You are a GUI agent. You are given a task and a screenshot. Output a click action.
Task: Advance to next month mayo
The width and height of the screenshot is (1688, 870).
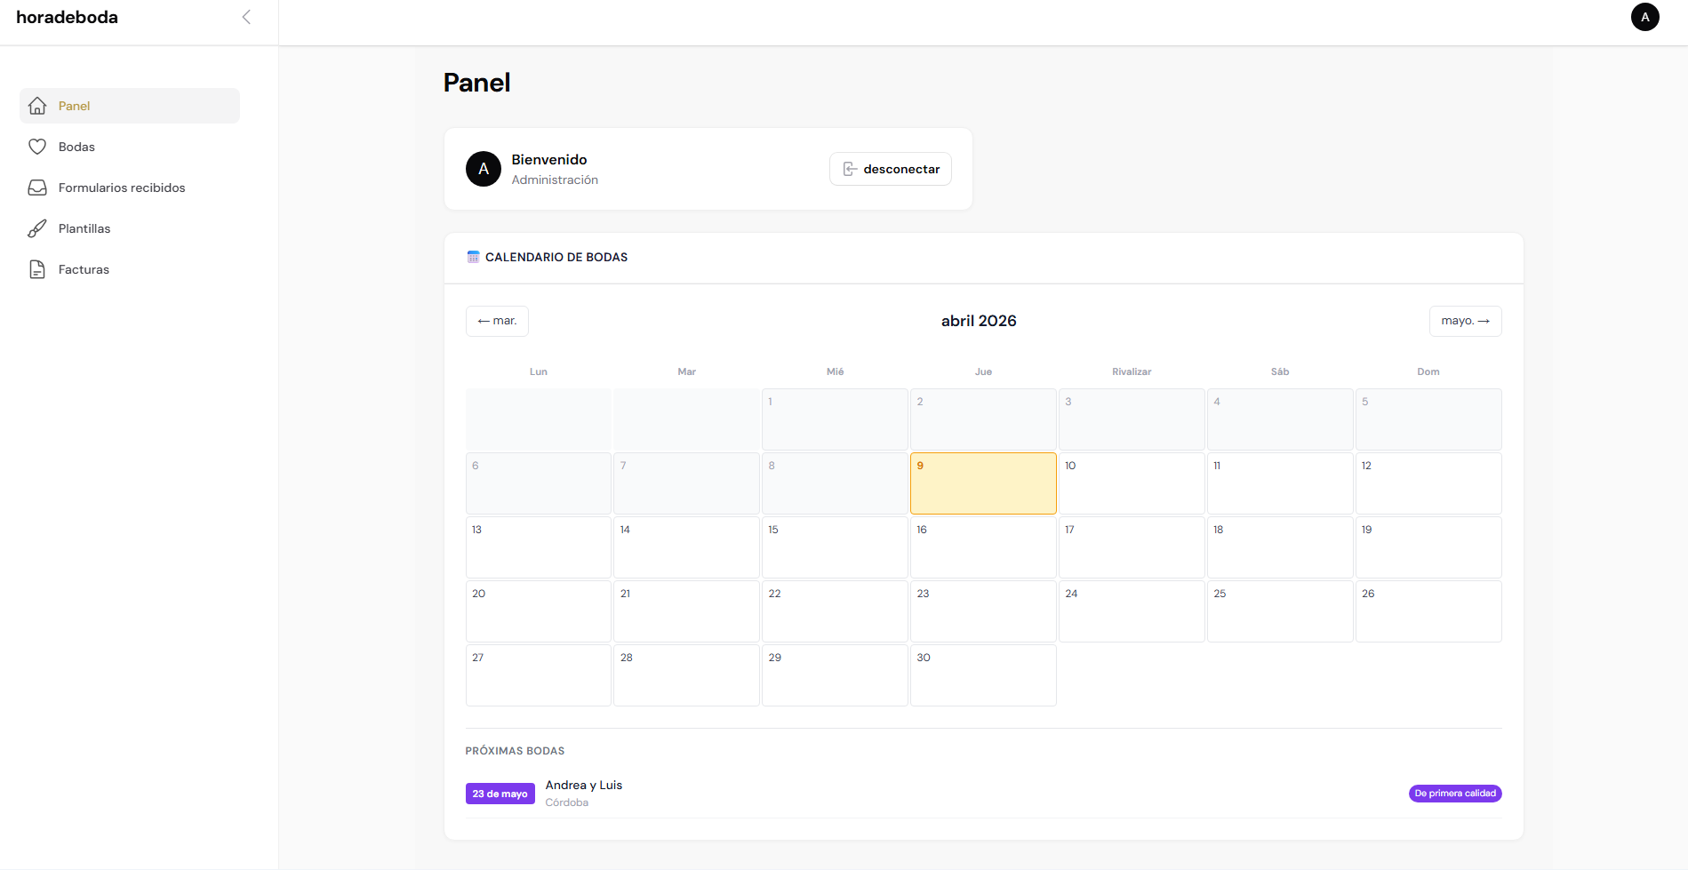point(1465,321)
